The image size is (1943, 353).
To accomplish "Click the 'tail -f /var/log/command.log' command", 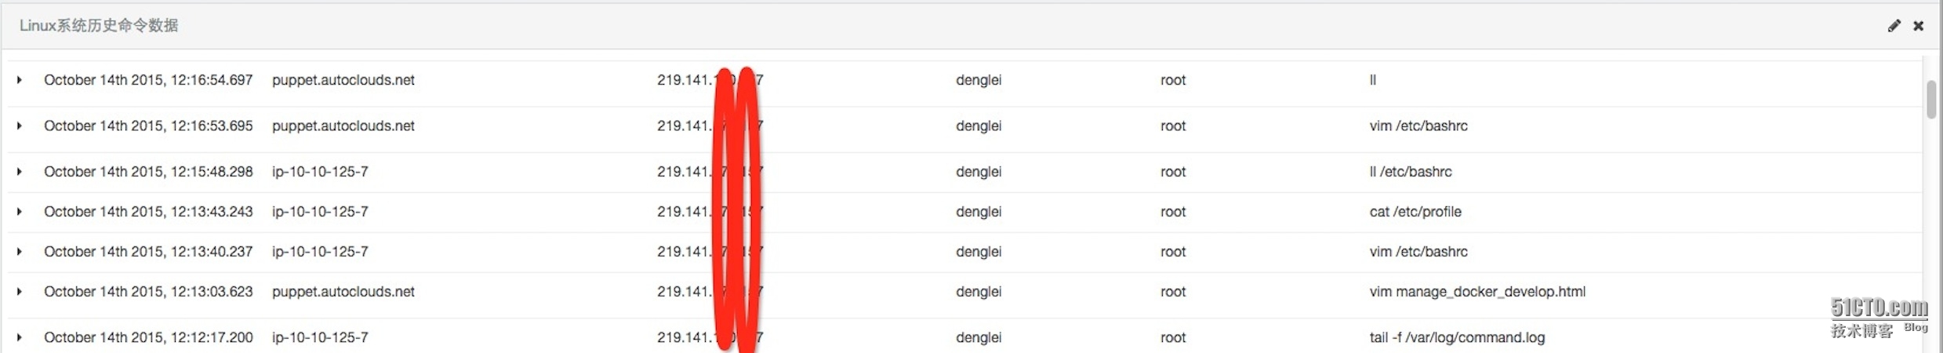I will 1456,337.
